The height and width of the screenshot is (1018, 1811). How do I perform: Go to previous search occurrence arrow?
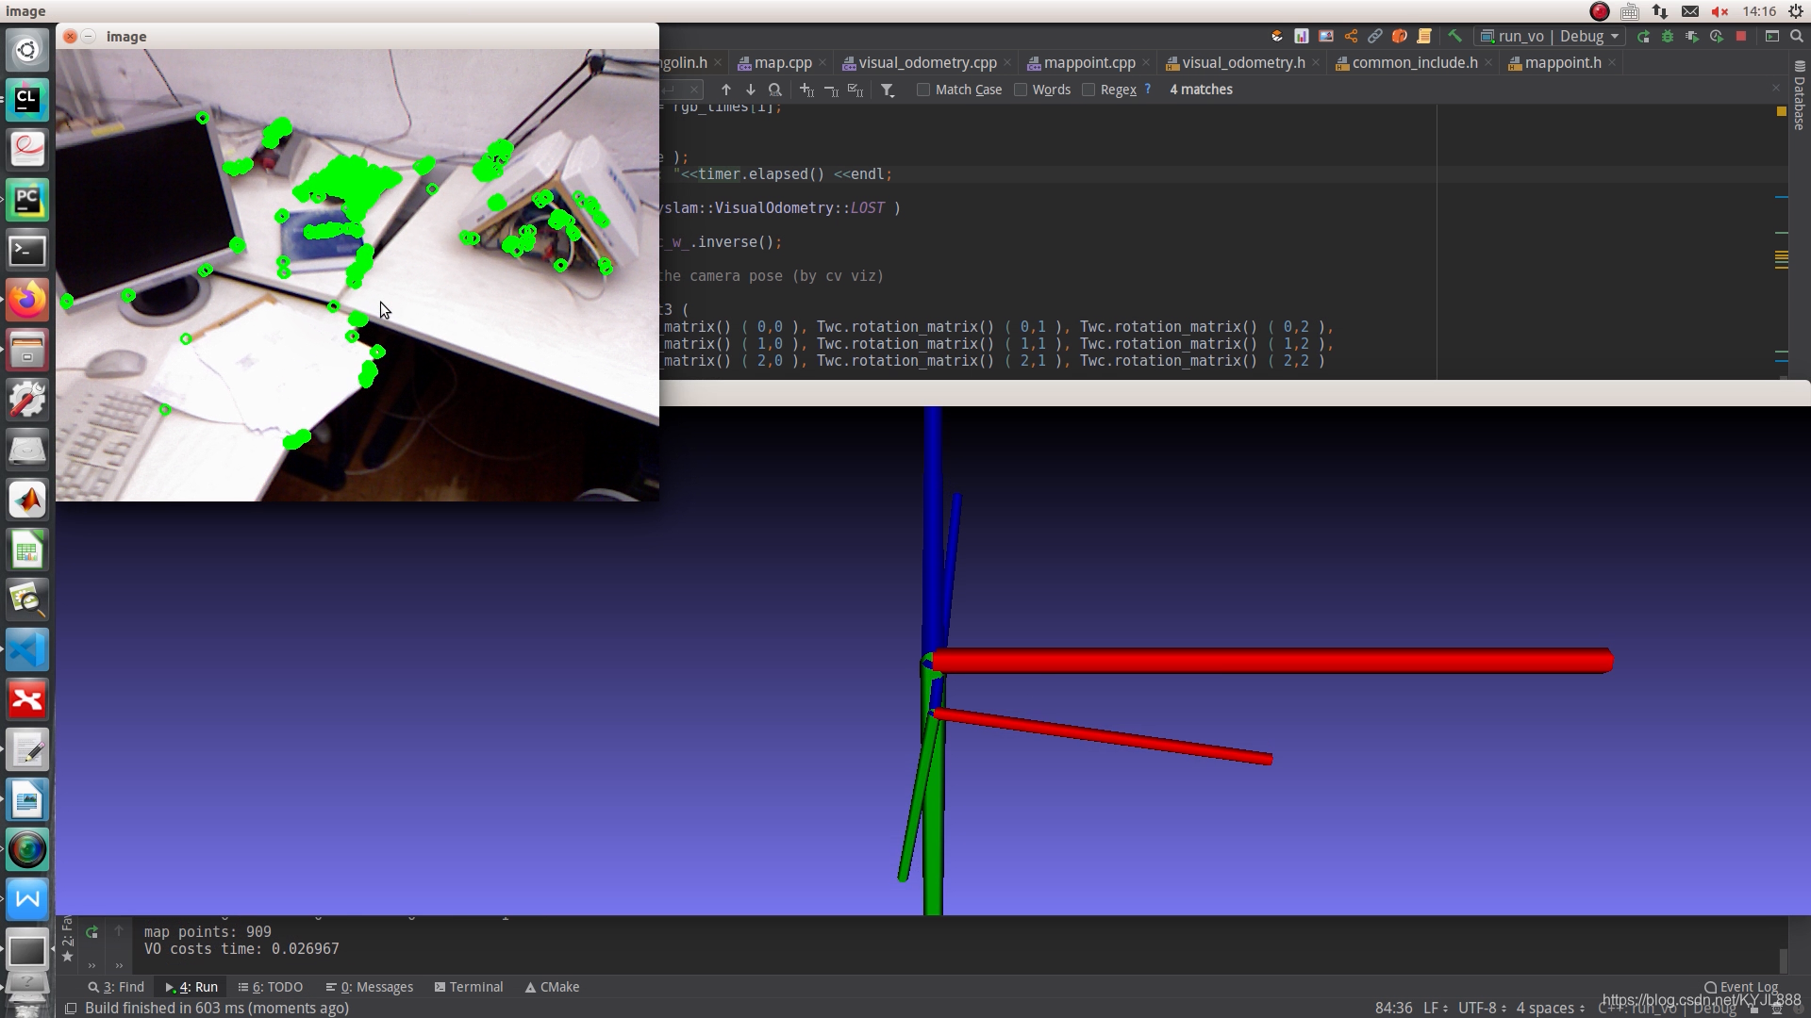click(x=725, y=90)
